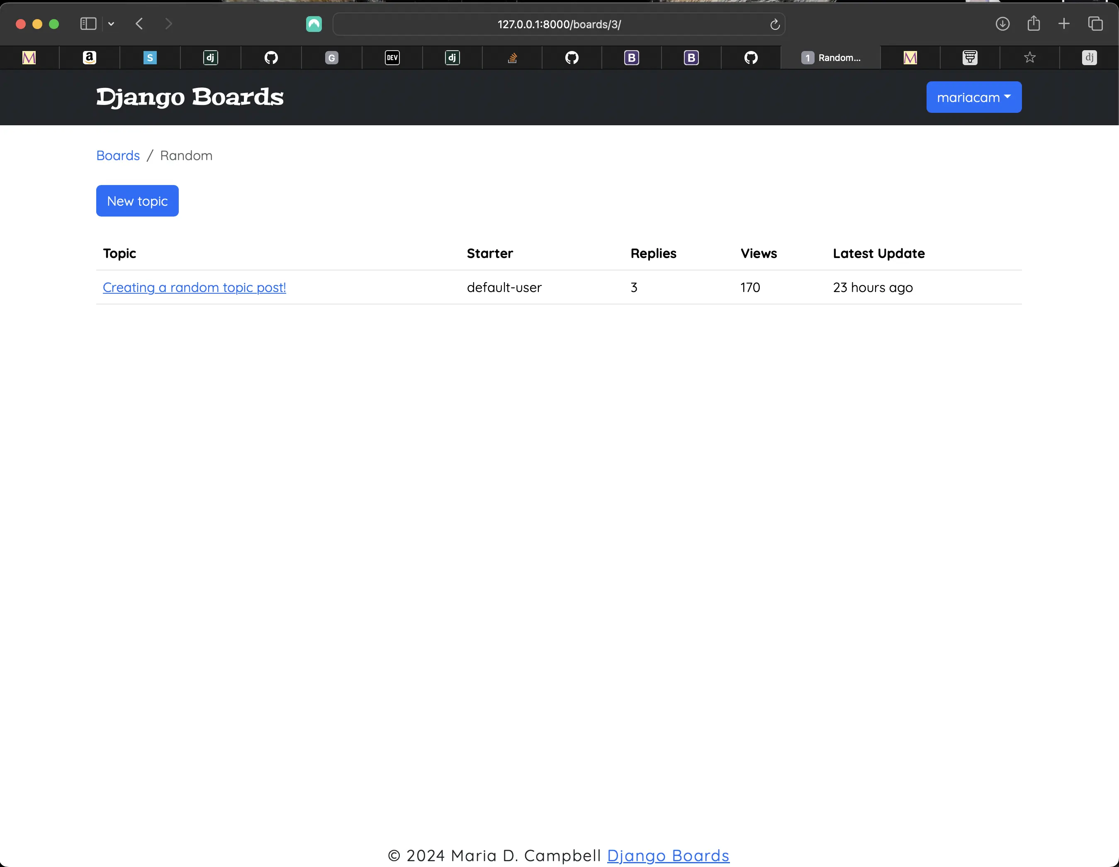Open the Share menu

click(x=1034, y=24)
